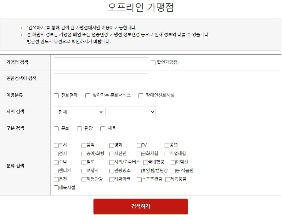Toggle the 전시 checkbox

pos(56,154)
